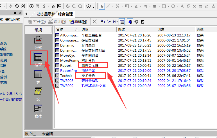Toggle pin on the left panel
The height and width of the screenshot is (138, 217).
click(x=15, y=13)
